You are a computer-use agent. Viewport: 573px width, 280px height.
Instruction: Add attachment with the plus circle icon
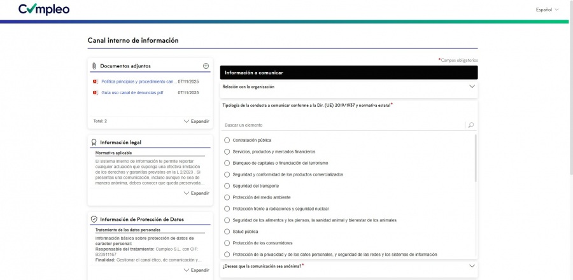[206, 66]
